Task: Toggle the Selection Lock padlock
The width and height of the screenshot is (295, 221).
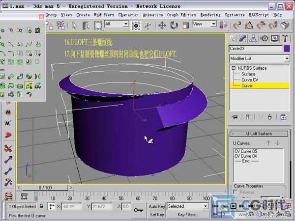Action: coord(41,206)
